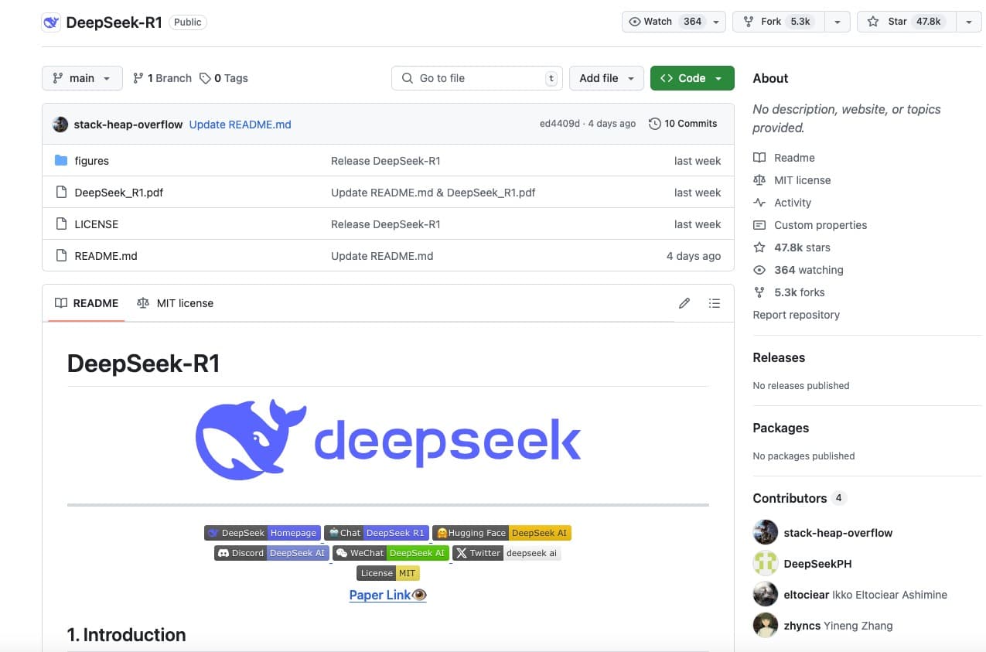Open Packages heading link
Image resolution: width=986 pixels, height=652 pixels.
[x=780, y=428]
